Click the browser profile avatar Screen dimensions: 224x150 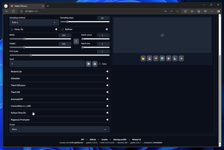(6, 6)
